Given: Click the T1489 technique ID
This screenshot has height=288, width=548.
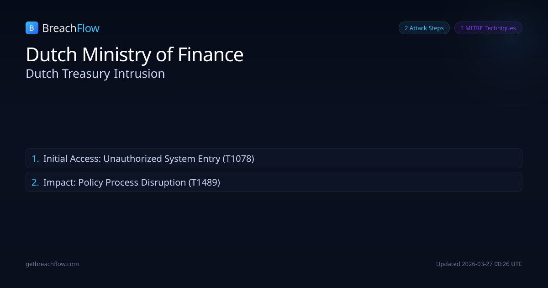Looking at the screenshot, I should [x=204, y=182].
